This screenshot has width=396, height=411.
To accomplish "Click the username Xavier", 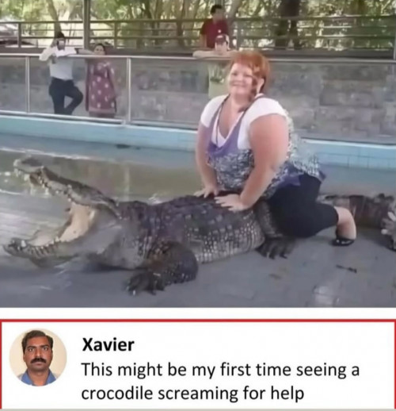I will [109, 345].
